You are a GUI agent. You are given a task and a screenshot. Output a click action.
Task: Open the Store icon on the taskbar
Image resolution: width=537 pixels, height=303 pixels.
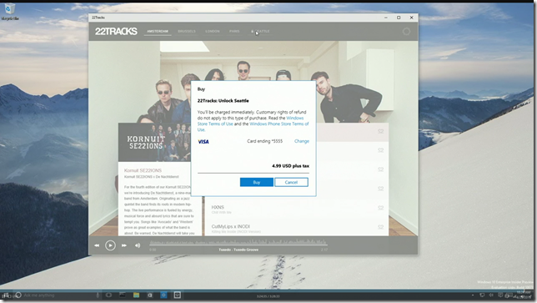150,295
